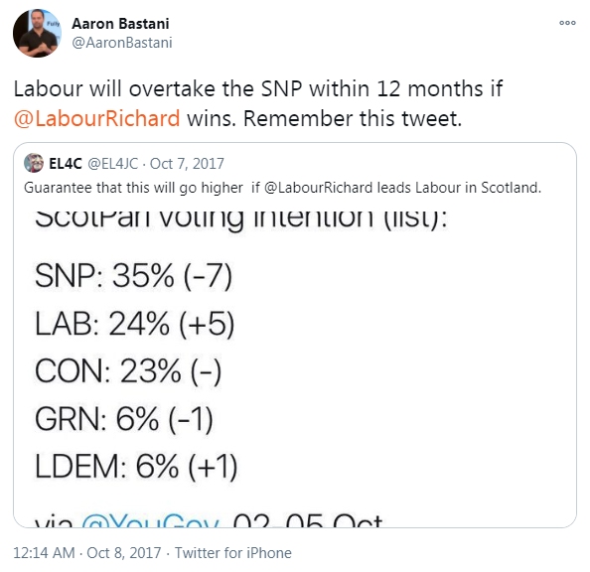
Task: Open the orange @LabourRichard mention
Action: [96, 118]
